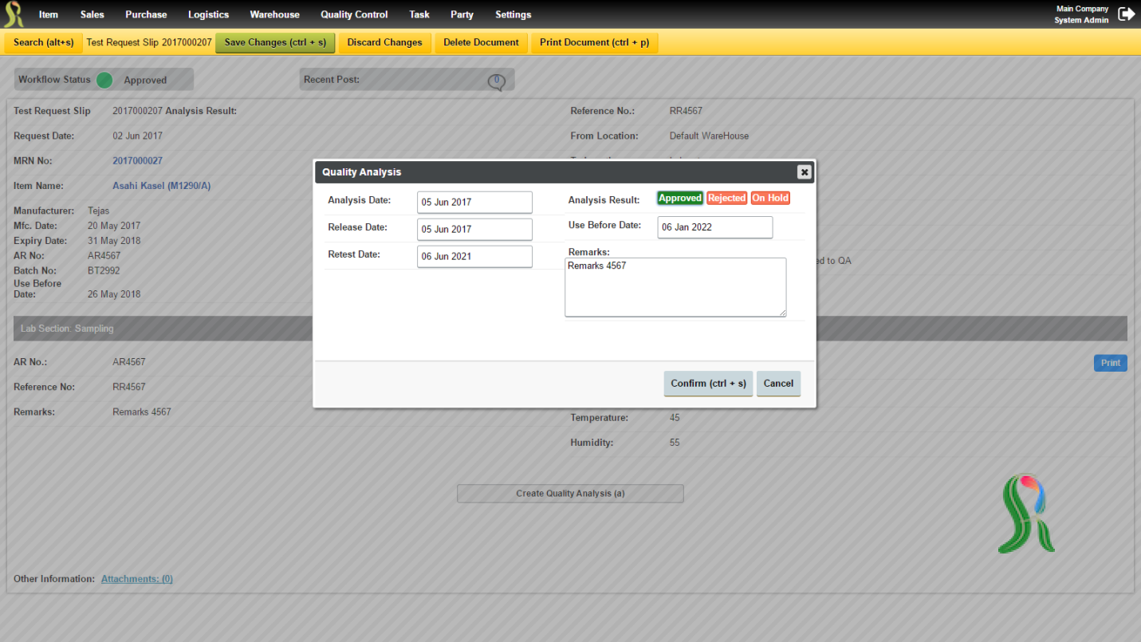Viewport: 1141px width, 642px height.
Task: Click inside the Remarks text area
Action: 675,287
